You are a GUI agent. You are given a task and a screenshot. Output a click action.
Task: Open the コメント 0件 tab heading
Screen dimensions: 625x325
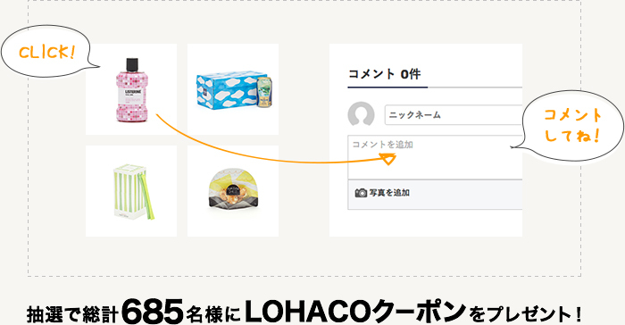click(385, 74)
